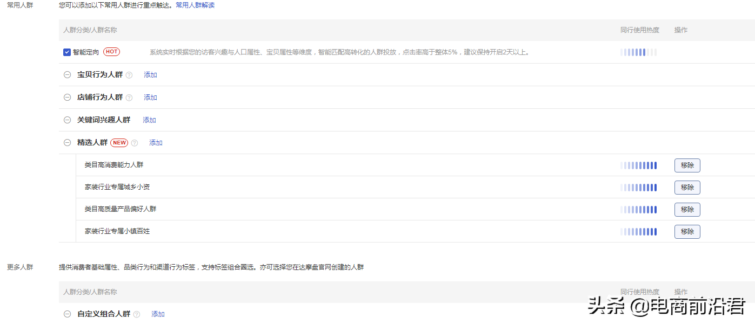Click 添加 next to 关键词兴趣人群
755x325 pixels.
click(x=149, y=120)
